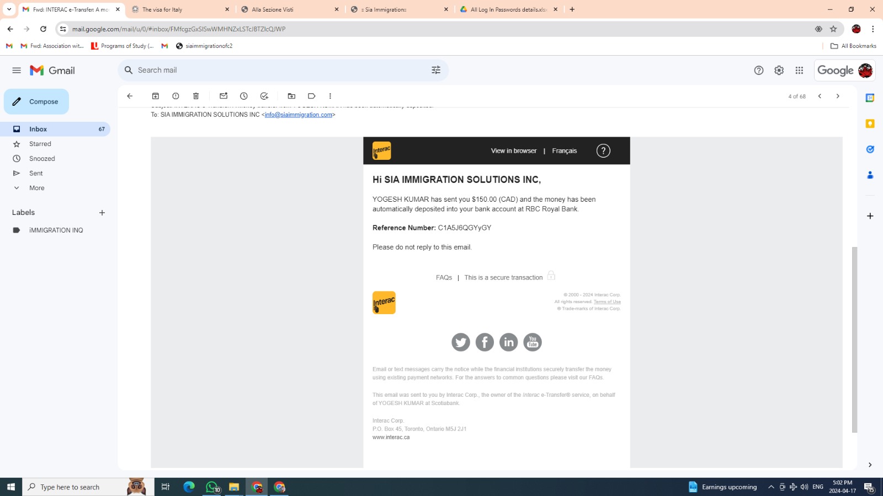Click www.interac.ca link

click(x=391, y=437)
